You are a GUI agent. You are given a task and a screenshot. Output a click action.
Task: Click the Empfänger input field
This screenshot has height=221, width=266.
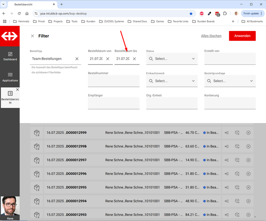point(113,104)
